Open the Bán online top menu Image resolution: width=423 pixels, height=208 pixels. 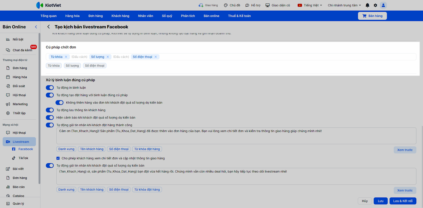[x=212, y=16]
